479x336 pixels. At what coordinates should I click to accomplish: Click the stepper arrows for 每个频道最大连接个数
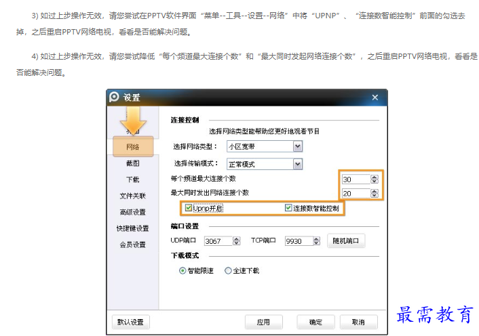point(375,180)
